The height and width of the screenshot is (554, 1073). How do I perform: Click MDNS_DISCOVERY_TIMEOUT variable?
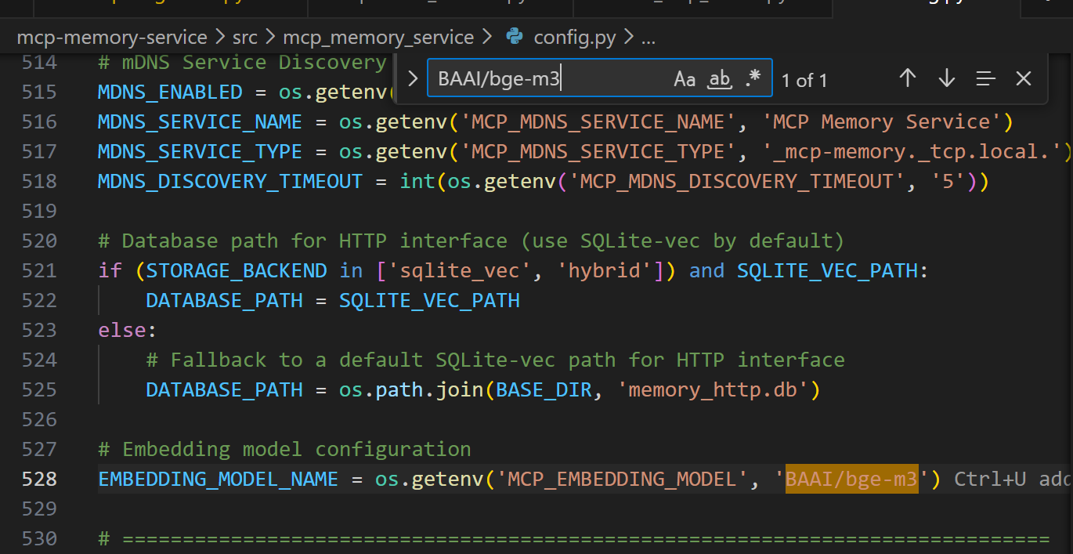click(230, 181)
